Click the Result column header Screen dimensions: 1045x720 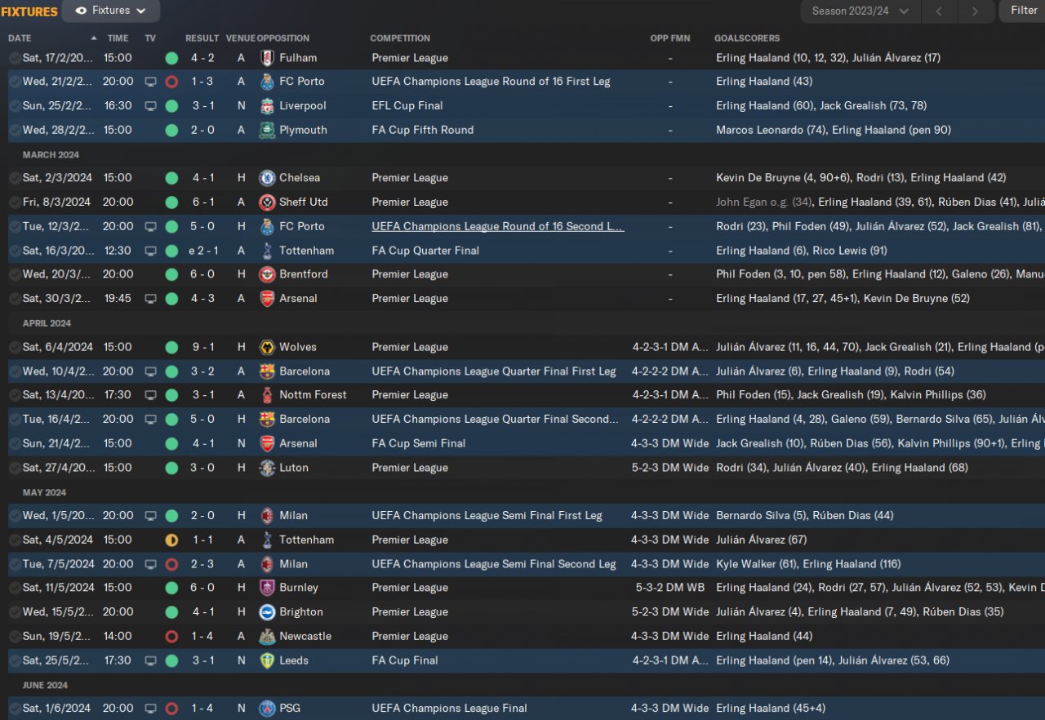[202, 38]
